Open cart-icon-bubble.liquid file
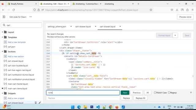This screenshot has width=196, height=110. [x=18, y=65]
